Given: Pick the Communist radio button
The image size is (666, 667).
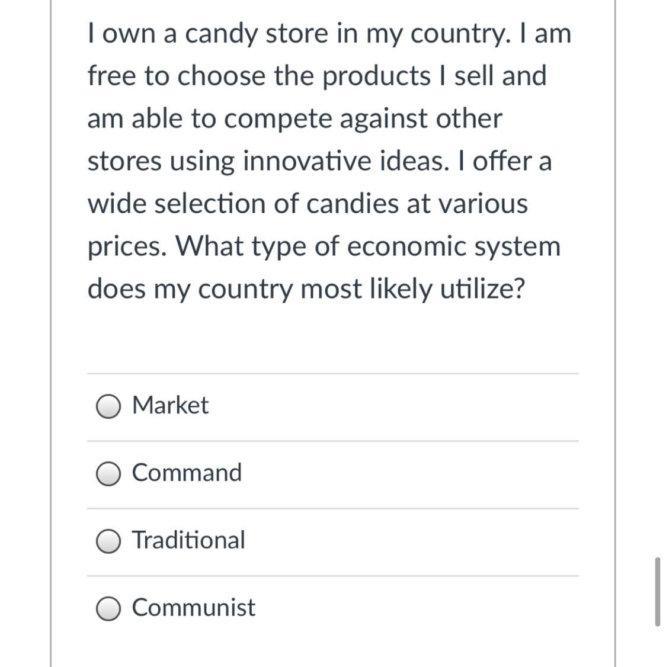Looking at the screenshot, I should pos(108,609).
